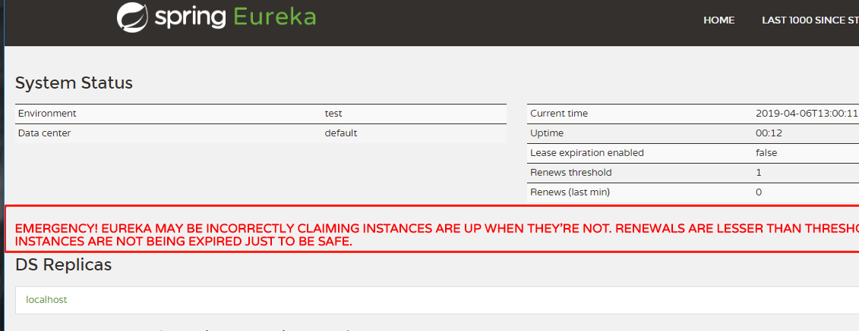
Task: Open the localhost replica link
Action: click(x=46, y=299)
